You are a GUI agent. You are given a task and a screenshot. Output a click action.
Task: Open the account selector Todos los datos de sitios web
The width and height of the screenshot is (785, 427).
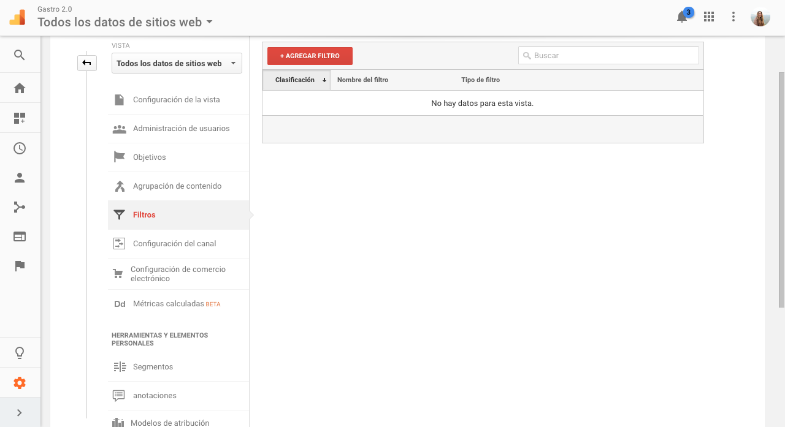pyautogui.click(x=124, y=21)
